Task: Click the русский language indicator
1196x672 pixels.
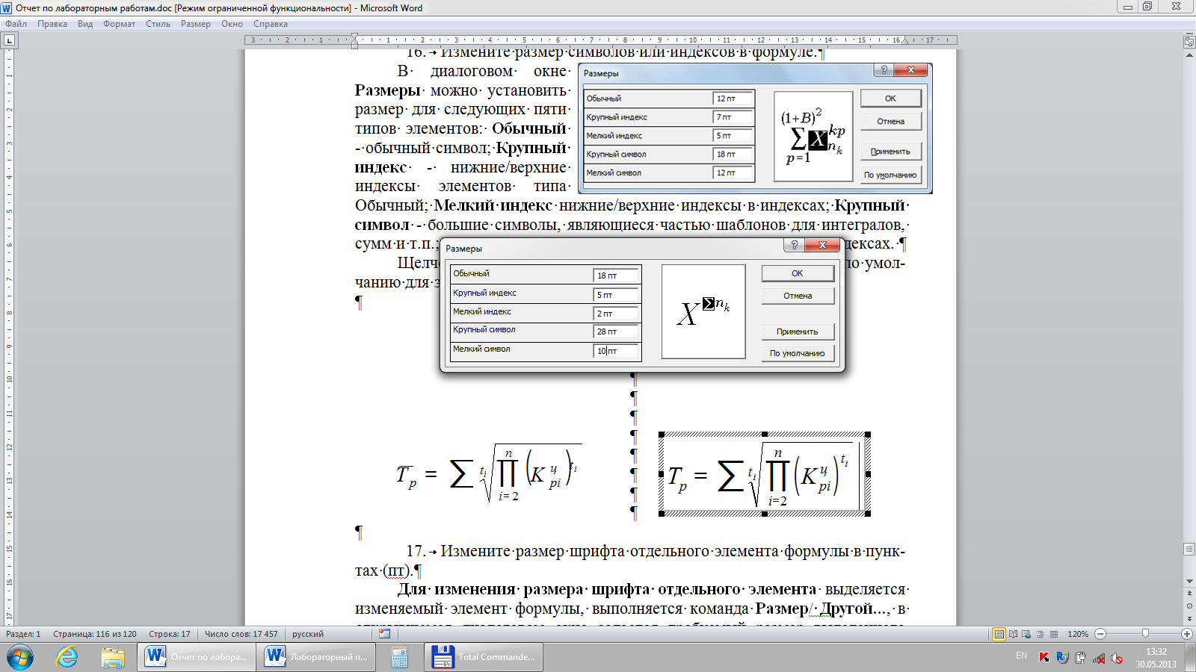Action: 308,634
